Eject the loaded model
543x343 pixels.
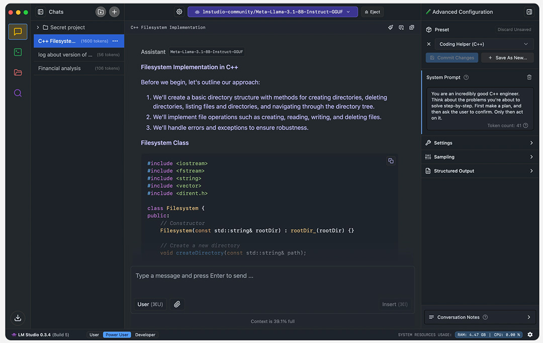click(372, 12)
